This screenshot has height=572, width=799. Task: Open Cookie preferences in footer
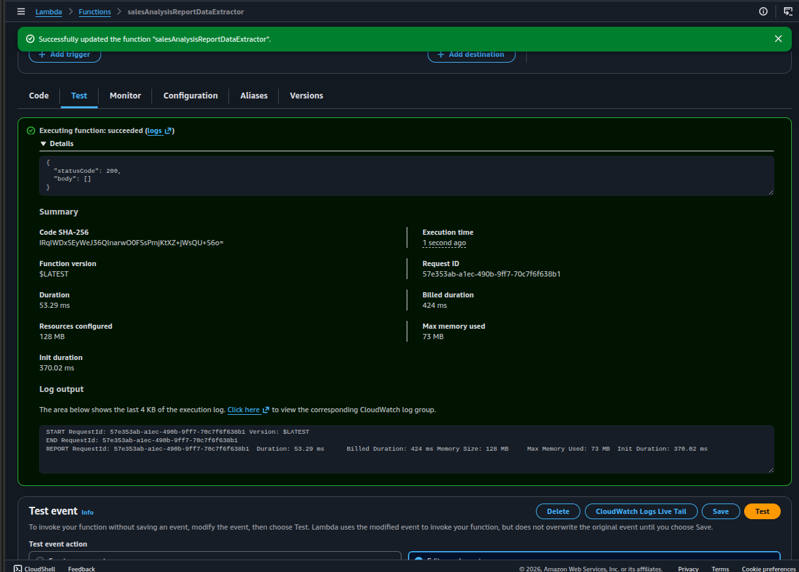pos(768,569)
